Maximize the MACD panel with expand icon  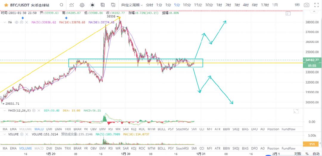(296, 111)
